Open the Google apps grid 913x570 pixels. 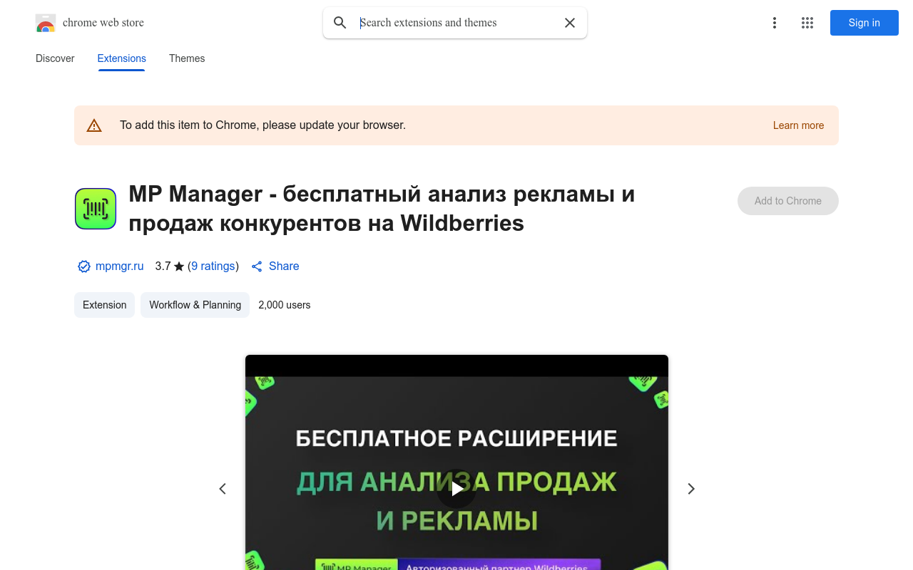point(807,23)
